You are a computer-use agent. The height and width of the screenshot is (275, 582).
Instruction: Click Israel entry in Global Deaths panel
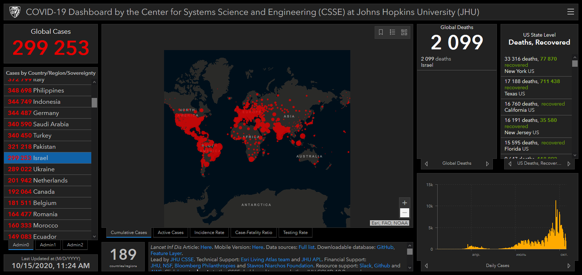tap(457, 62)
